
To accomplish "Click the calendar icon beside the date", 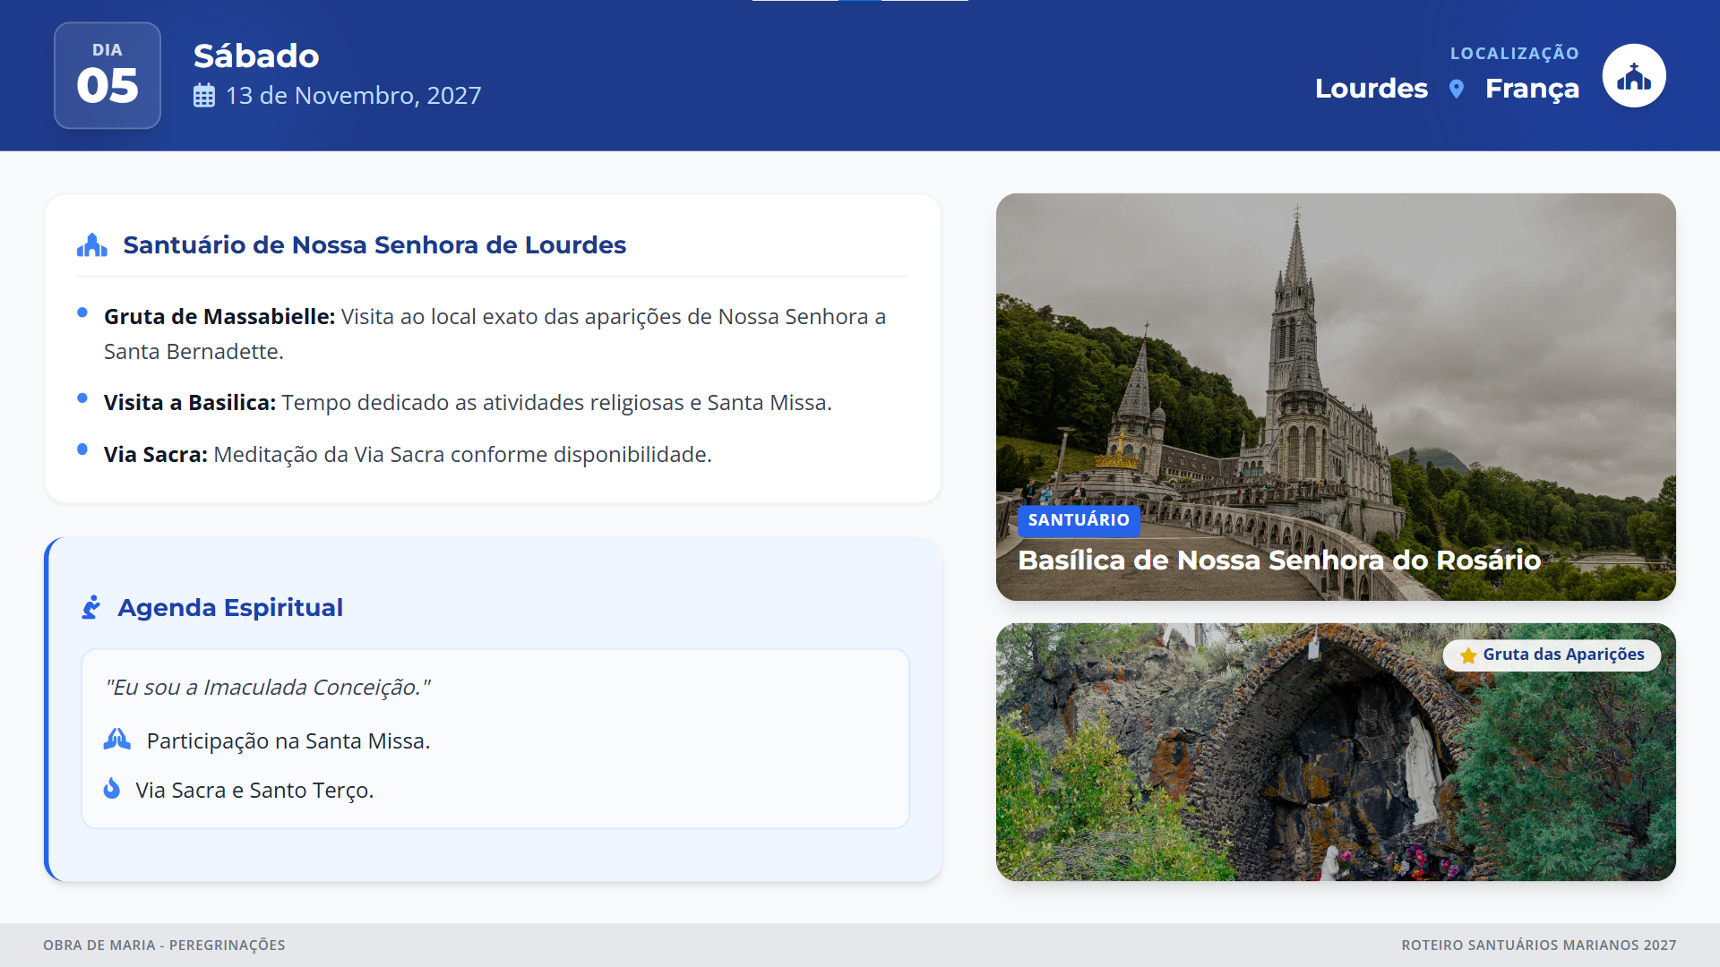I will click(x=204, y=96).
